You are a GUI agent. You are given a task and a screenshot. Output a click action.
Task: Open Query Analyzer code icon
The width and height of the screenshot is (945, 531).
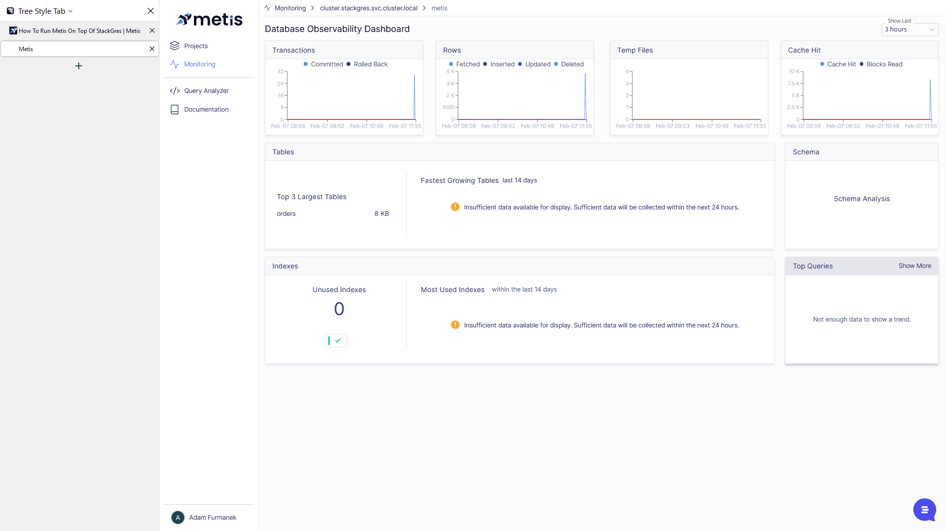[174, 91]
